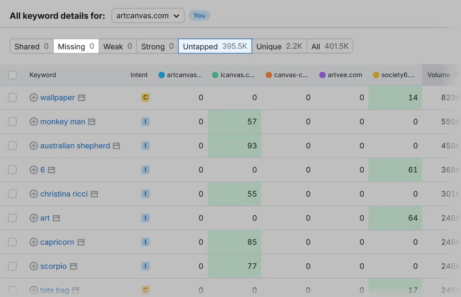Open the australian shepherd keyword link

pos(75,146)
